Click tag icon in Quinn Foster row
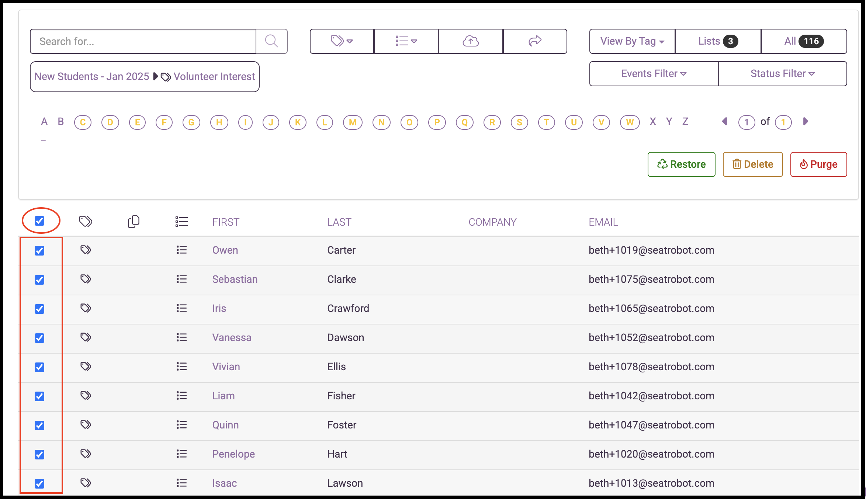Screen dimensions: 866x500 coord(86,425)
